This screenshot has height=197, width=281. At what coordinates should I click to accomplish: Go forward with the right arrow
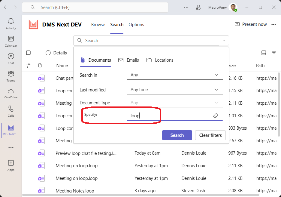(15, 7)
